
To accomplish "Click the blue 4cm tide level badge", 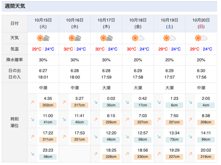I will (x=206, y=105).
